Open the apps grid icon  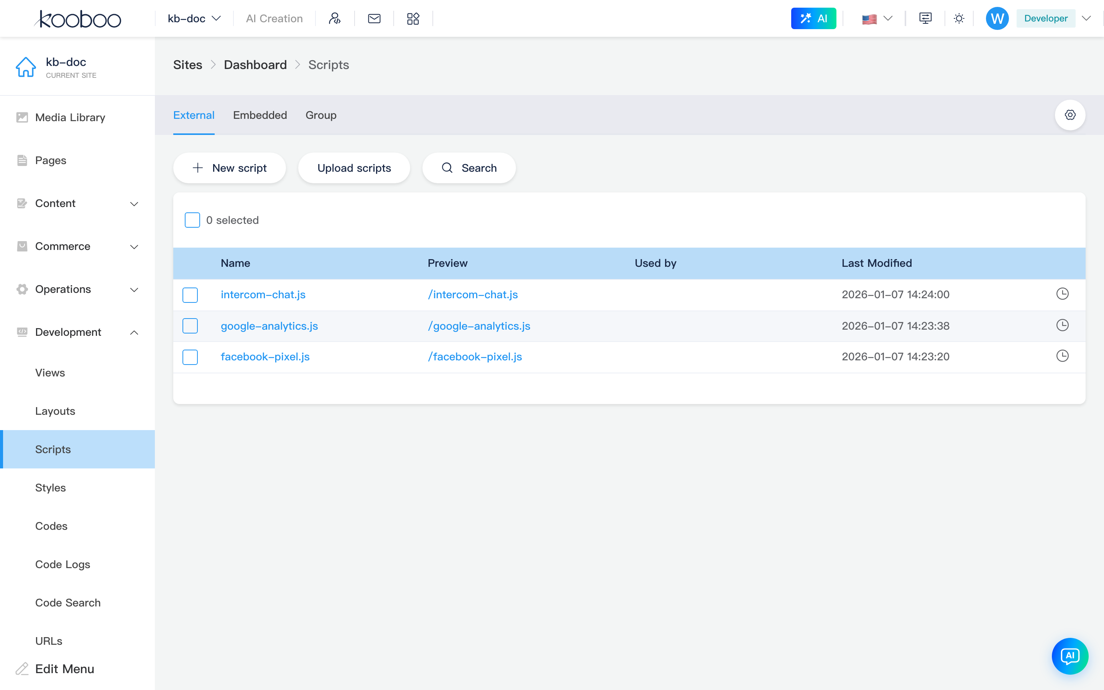click(x=413, y=18)
